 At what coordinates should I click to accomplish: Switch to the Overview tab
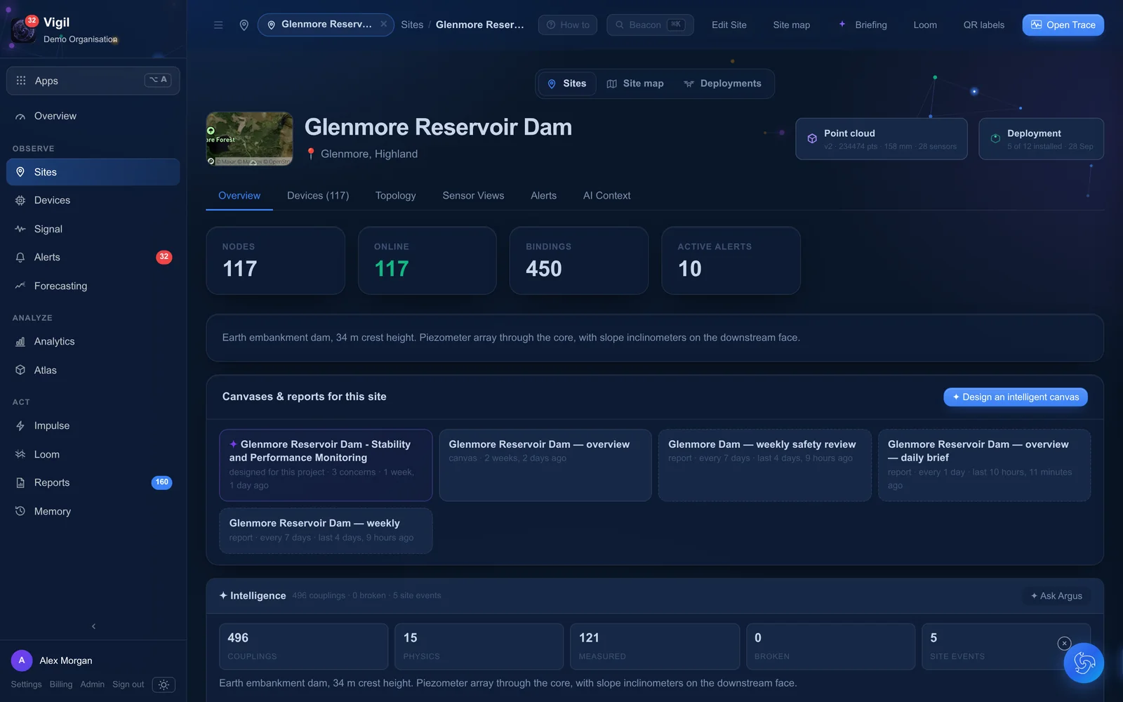239,196
